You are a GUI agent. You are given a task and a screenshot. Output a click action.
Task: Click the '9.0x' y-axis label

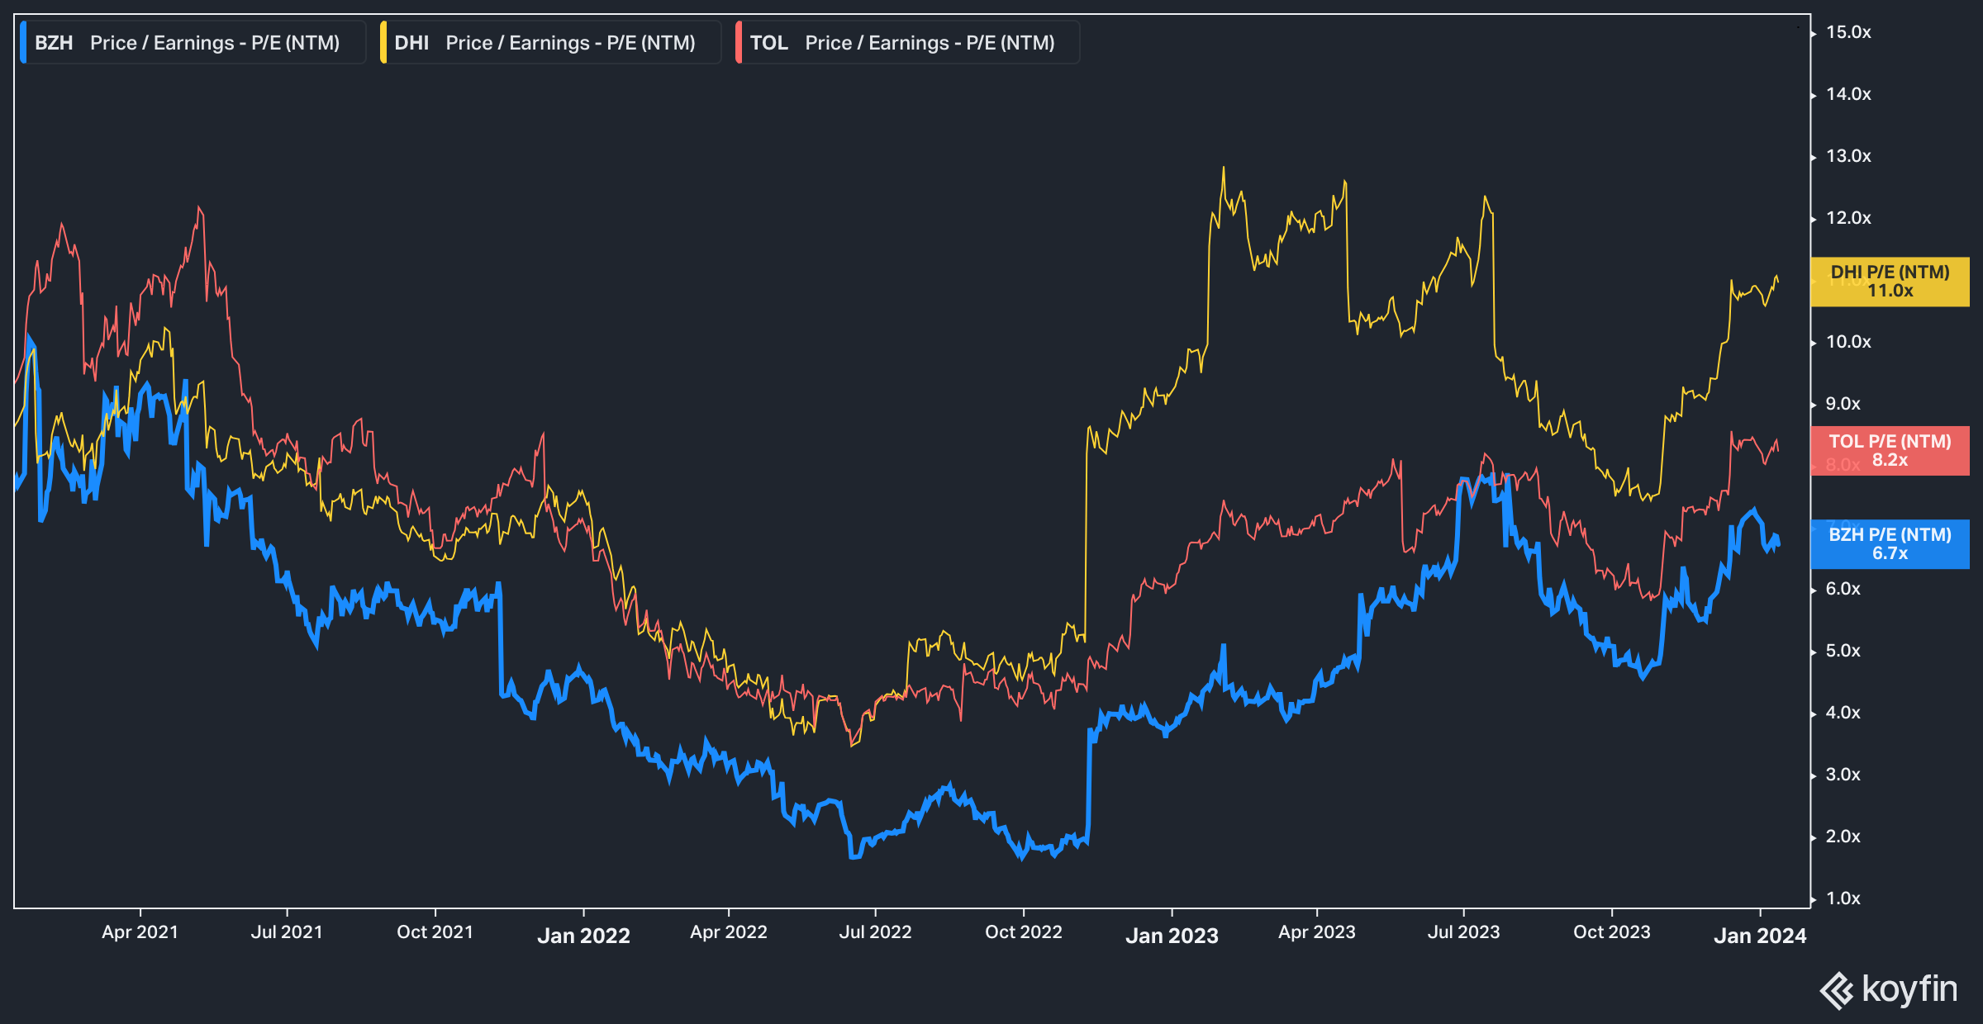[x=1843, y=404]
